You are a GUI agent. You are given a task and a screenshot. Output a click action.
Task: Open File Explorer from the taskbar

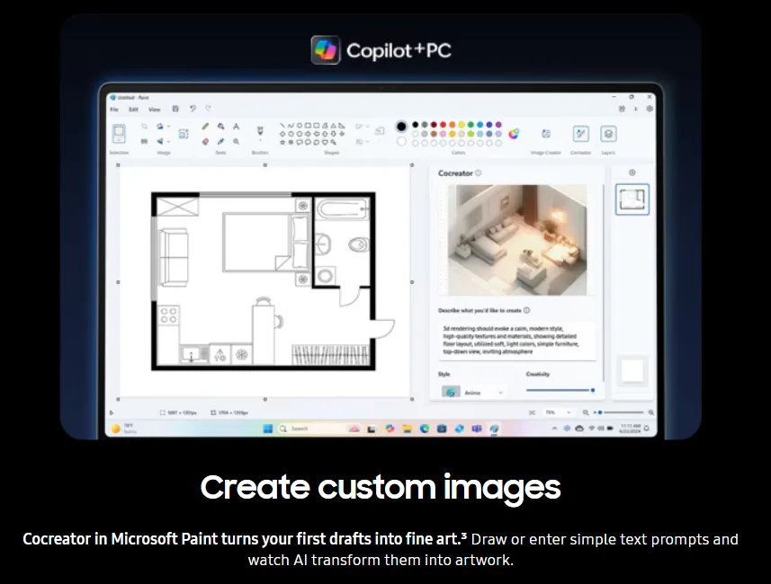click(x=408, y=429)
